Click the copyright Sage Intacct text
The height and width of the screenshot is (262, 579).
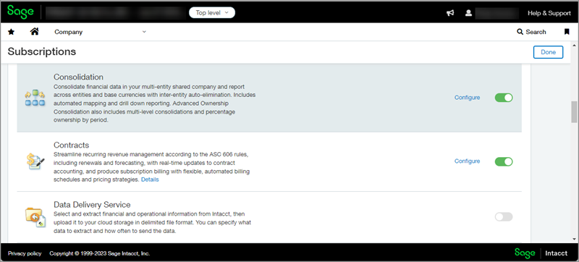100,253
